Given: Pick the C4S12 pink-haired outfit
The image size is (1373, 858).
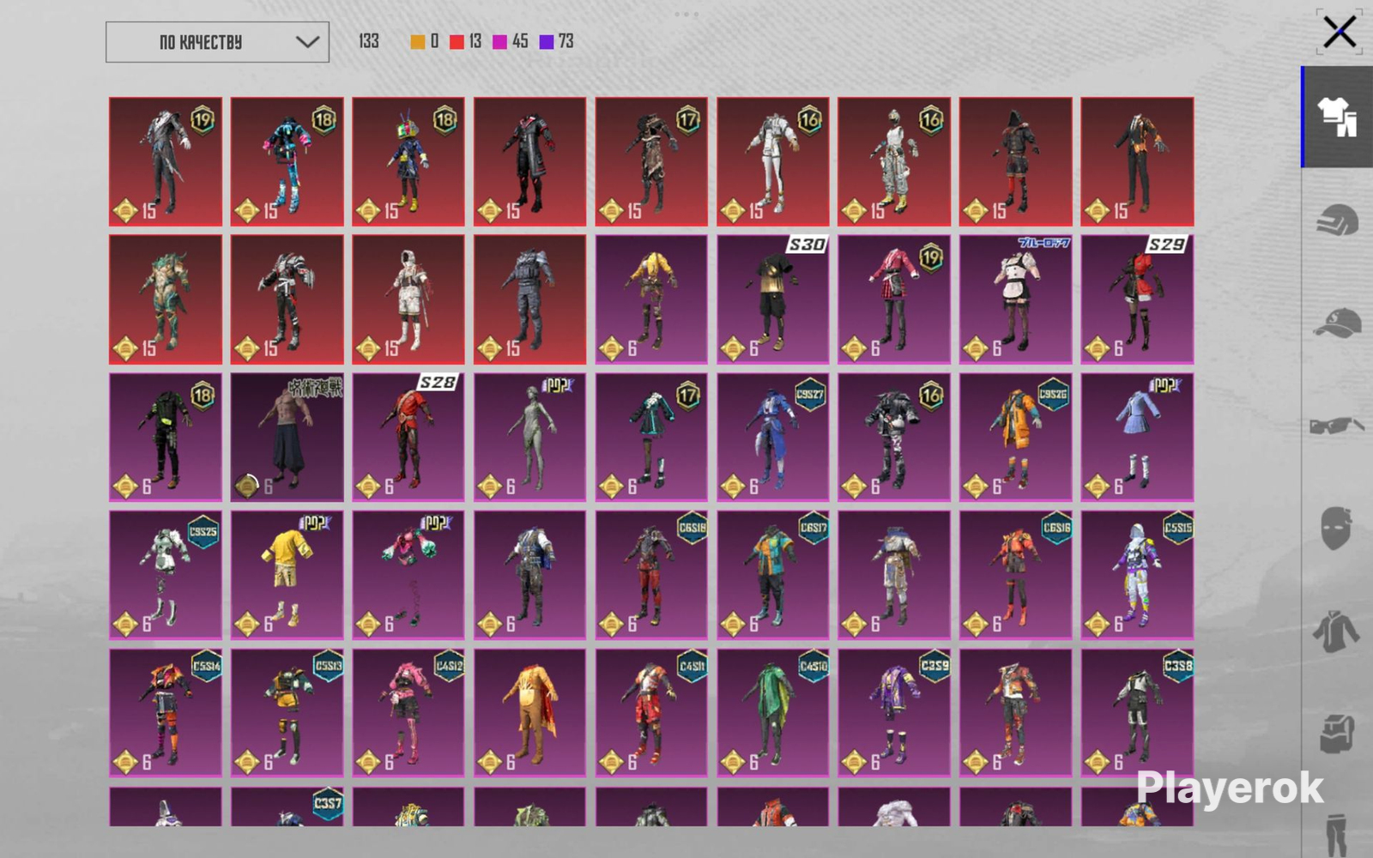Looking at the screenshot, I should click(408, 713).
